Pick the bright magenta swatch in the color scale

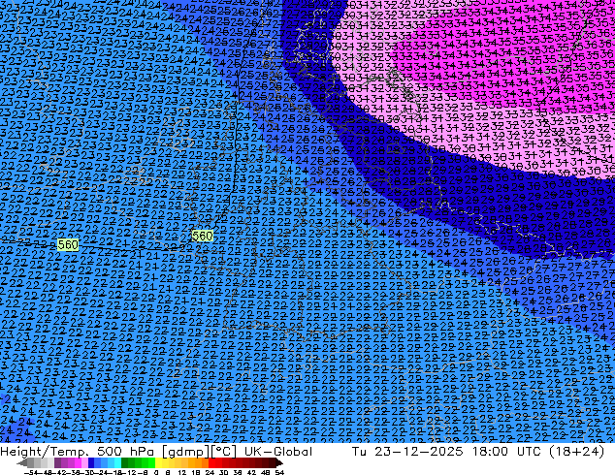(x=78, y=462)
